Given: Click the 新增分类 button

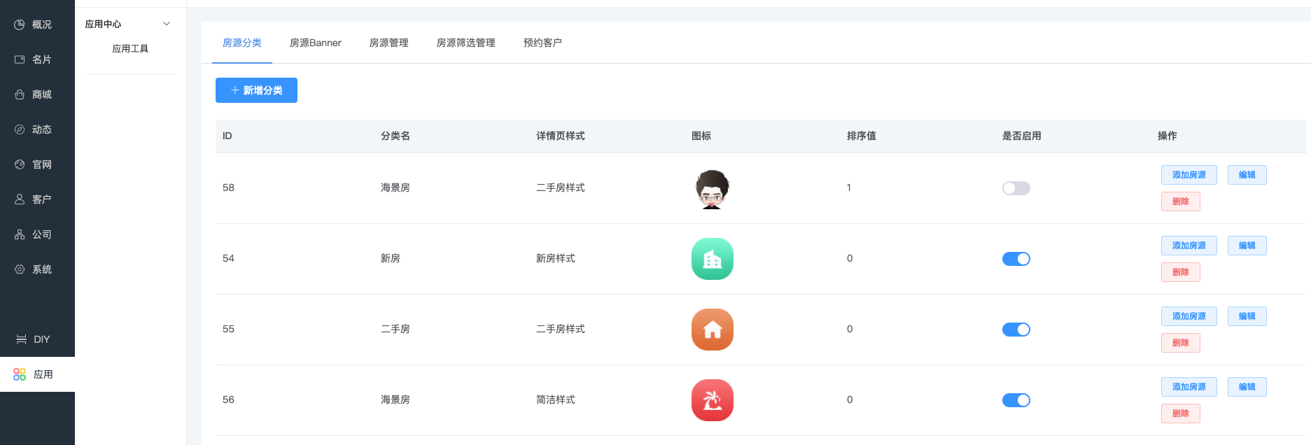Looking at the screenshot, I should 256,90.
